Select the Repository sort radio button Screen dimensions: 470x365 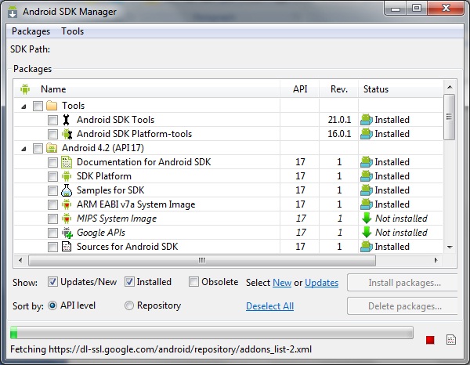(x=130, y=305)
